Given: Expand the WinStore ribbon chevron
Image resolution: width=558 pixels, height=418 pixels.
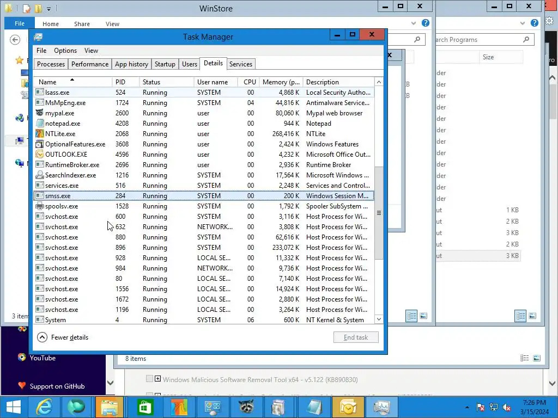Looking at the screenshot, I should pyautogui.click(x=414, y=23).
